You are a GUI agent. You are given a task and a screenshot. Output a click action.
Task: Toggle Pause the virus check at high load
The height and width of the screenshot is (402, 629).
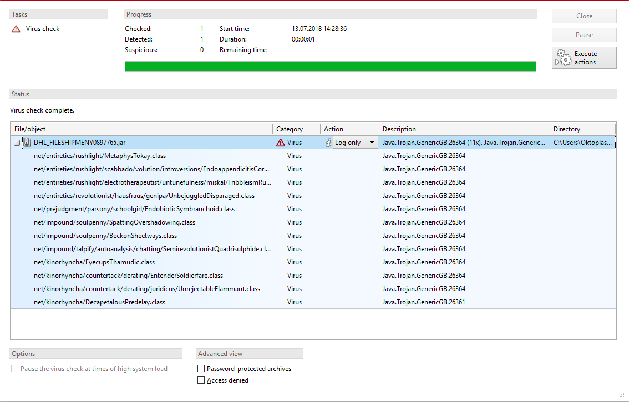pos(15,368)
